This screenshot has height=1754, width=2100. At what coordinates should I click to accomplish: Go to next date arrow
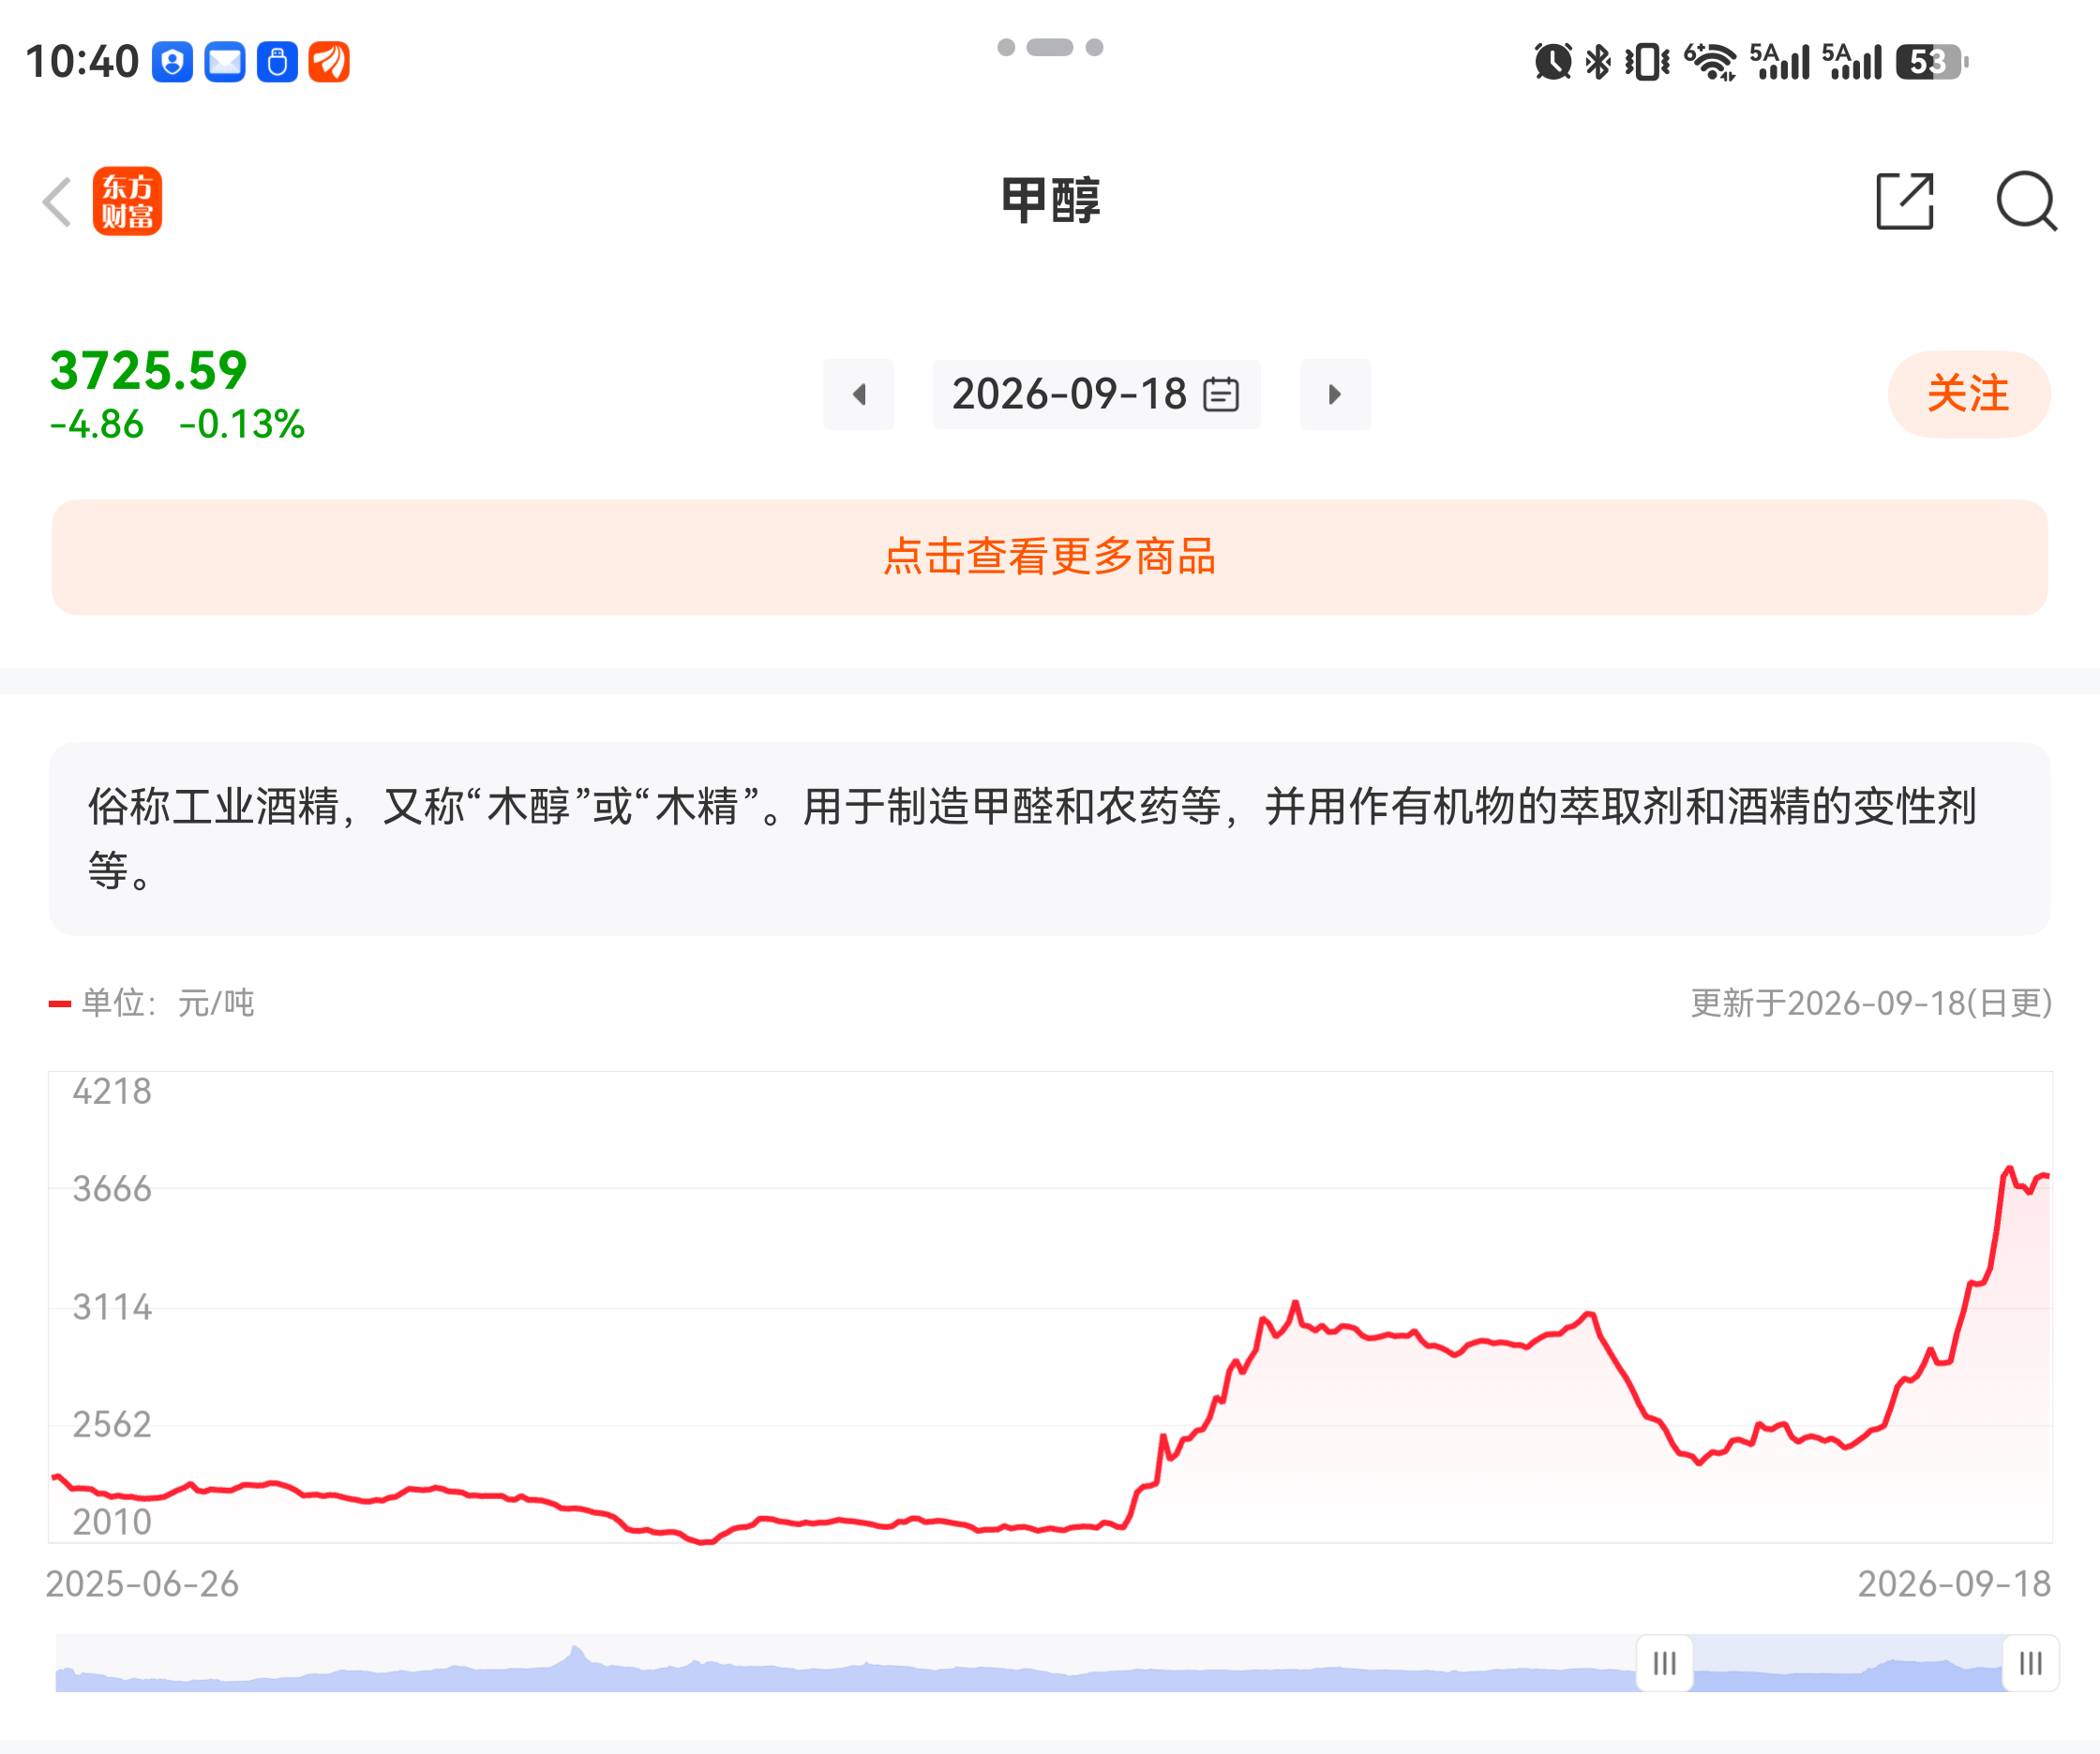(x=1335, y=394)
